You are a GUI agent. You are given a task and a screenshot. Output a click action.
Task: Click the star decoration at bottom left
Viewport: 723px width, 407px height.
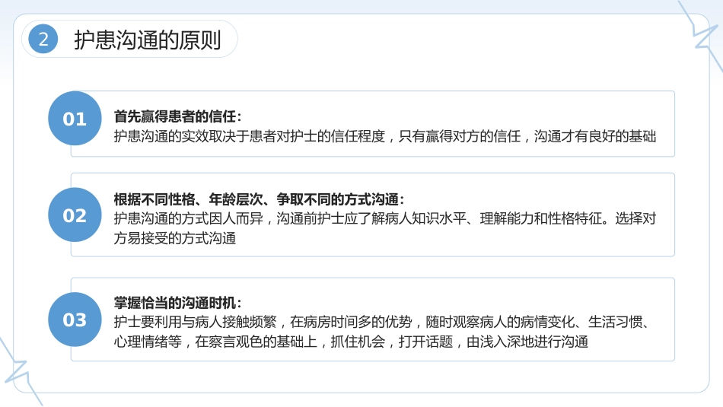click(17, 373)
